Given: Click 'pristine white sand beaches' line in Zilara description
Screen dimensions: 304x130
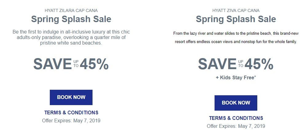Looking at the screenshot, I should click(71, 43).
